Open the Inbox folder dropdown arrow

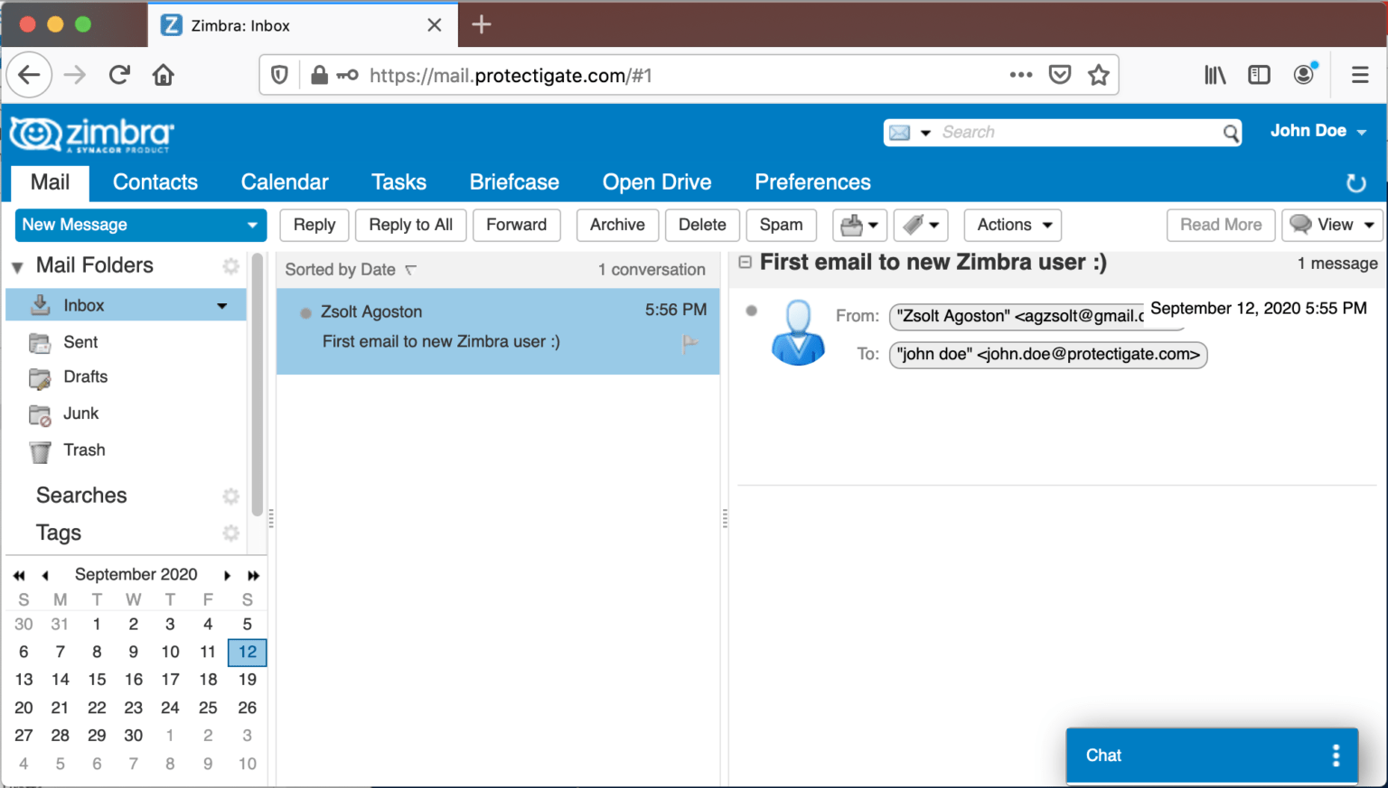pyautogui.click(x=222, y=306)
